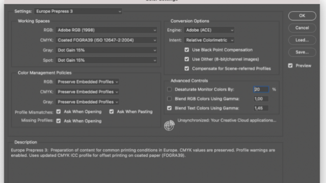
Task: Confirm with the OK button
Action: point(302,16)
